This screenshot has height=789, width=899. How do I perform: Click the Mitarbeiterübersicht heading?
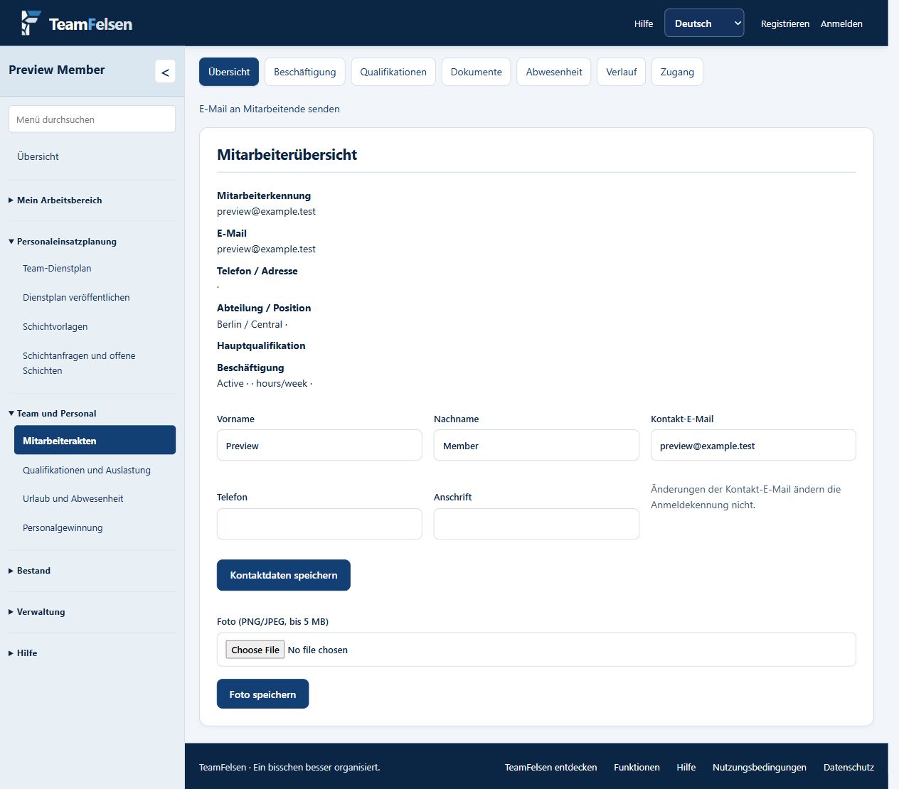tap(287, 155)
